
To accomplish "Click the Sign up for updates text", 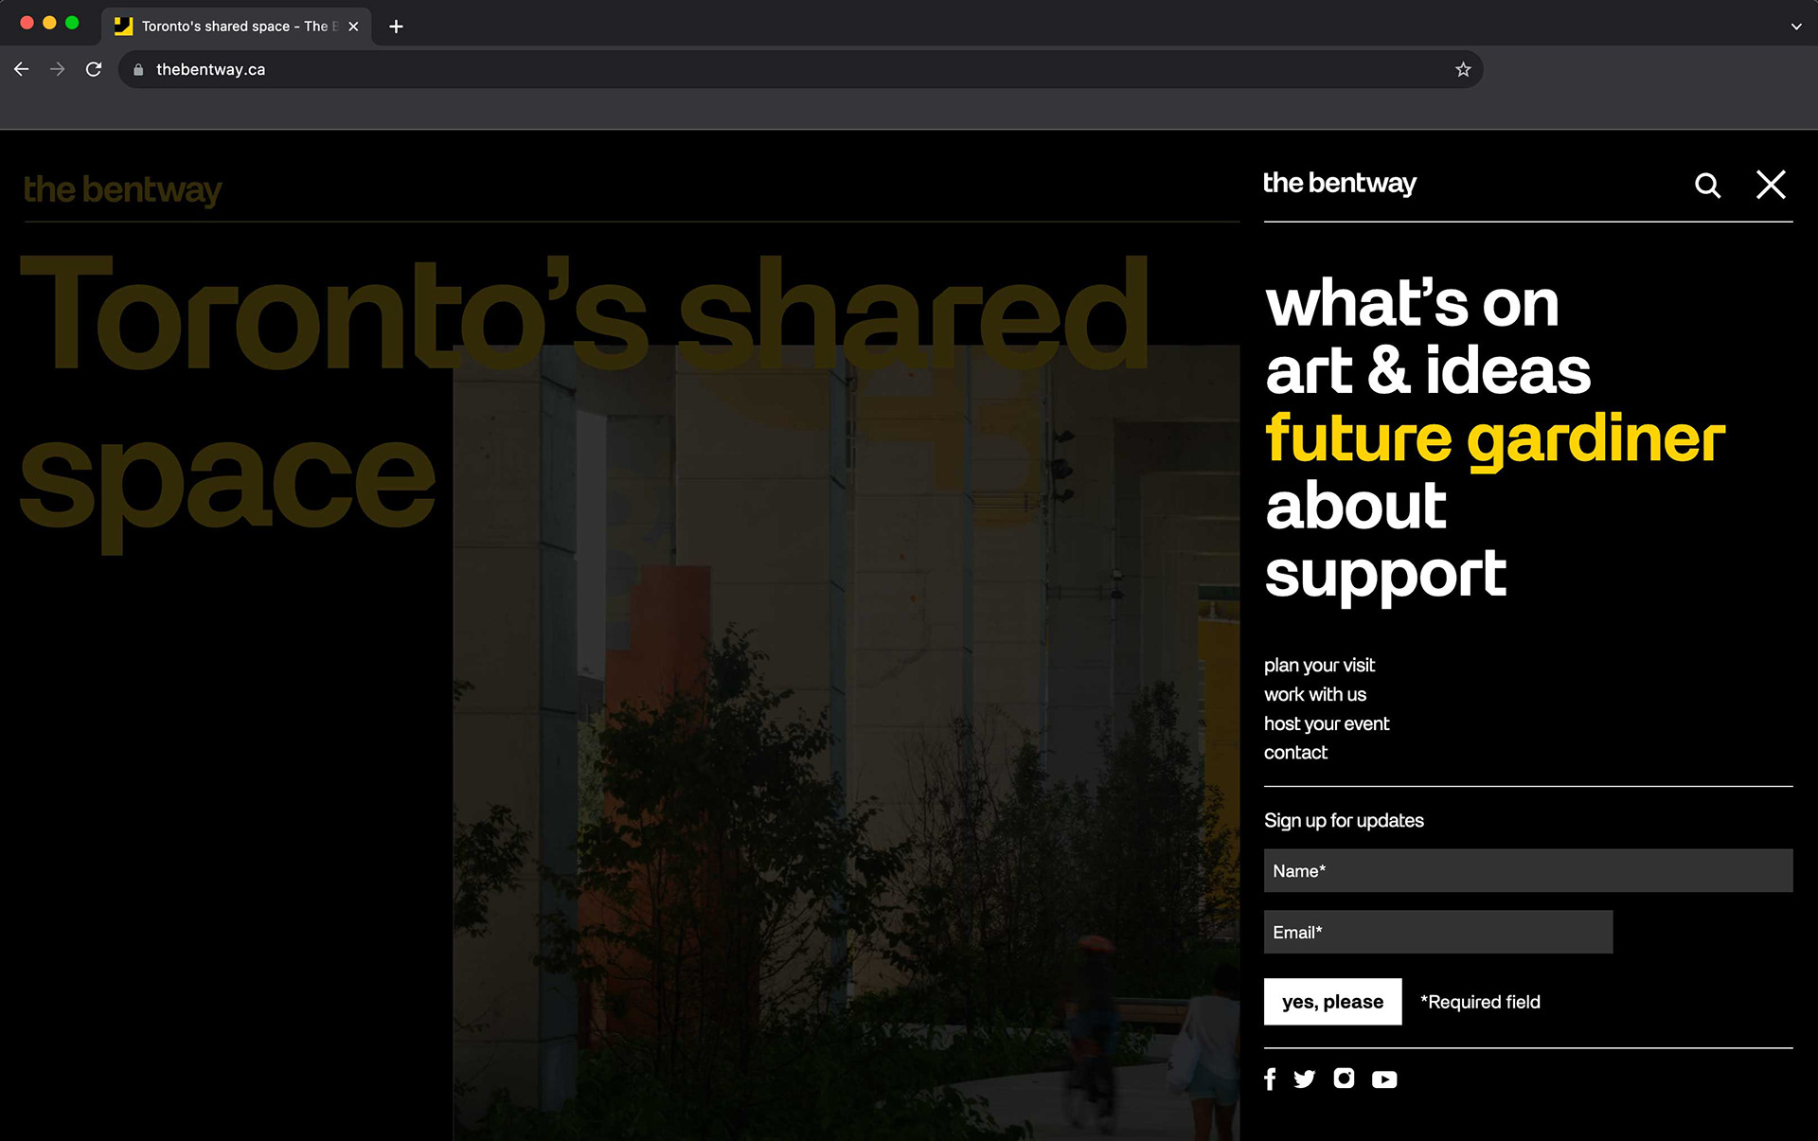I will [x=1344, y=821].
